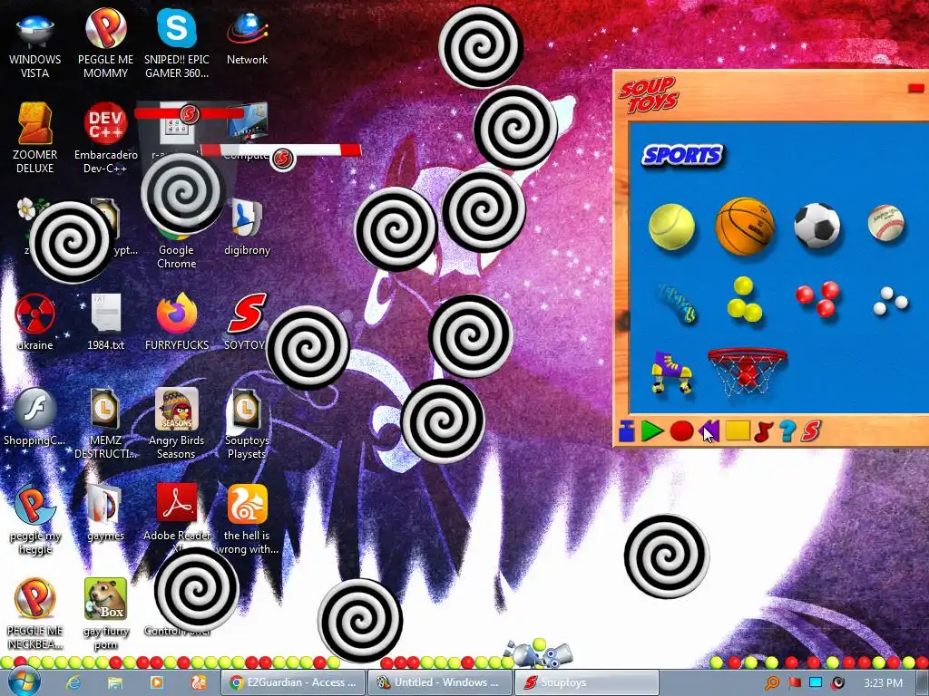Image resolution: width=929 pixels, height=696 pixels.
Task: Click the Windows Start orb
Action: click(x=24, y=681)
